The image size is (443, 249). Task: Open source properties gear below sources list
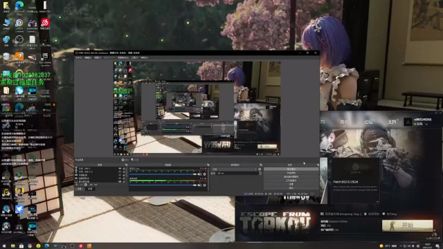pyautogui.click(x=86, y=185)
